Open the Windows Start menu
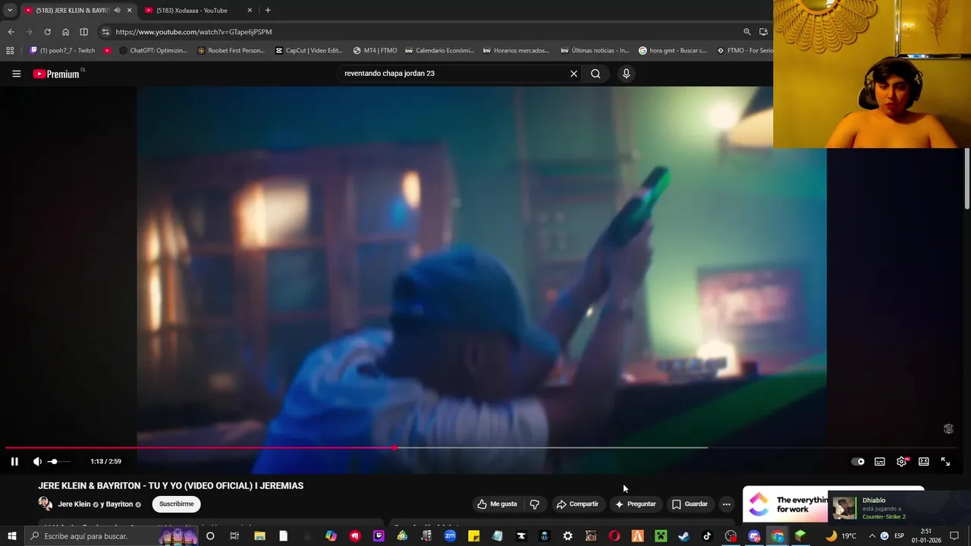The width and height of the screenshot is (971, 546). pos(11,536)
